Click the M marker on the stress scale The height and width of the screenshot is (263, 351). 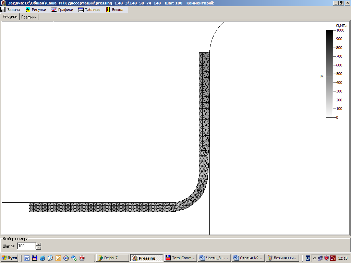click(322, 77)
